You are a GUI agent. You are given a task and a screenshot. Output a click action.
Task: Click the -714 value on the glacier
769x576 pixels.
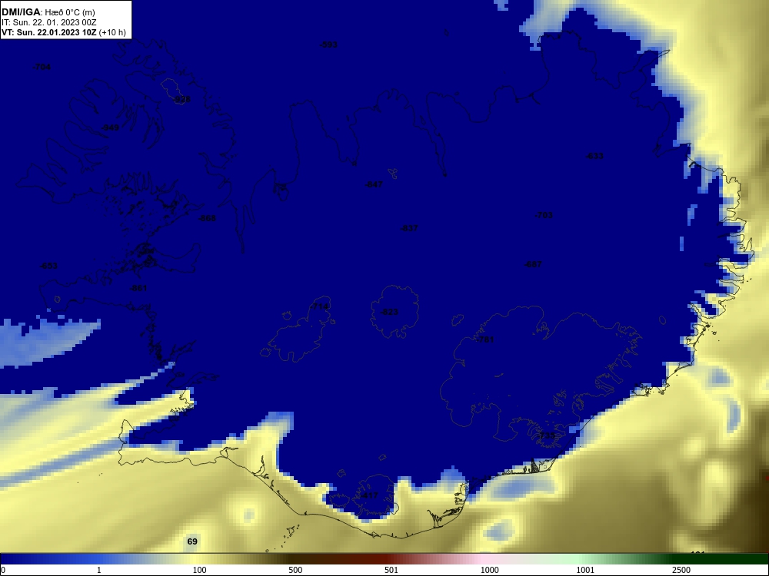(x=320, y=306)
